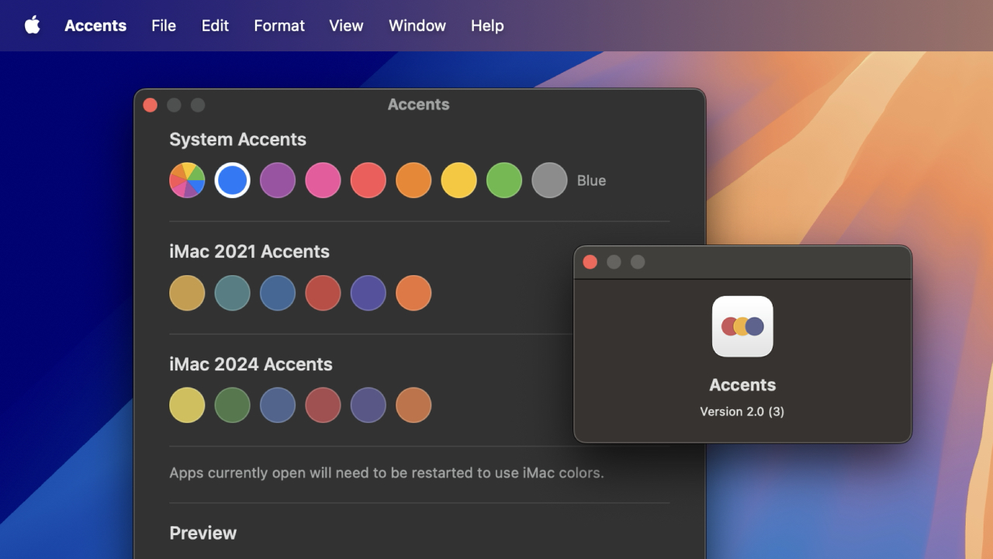The width and height of the screenshot is (993, 559).
Task: Select the Graphite system accent
Action: point(549,180)
